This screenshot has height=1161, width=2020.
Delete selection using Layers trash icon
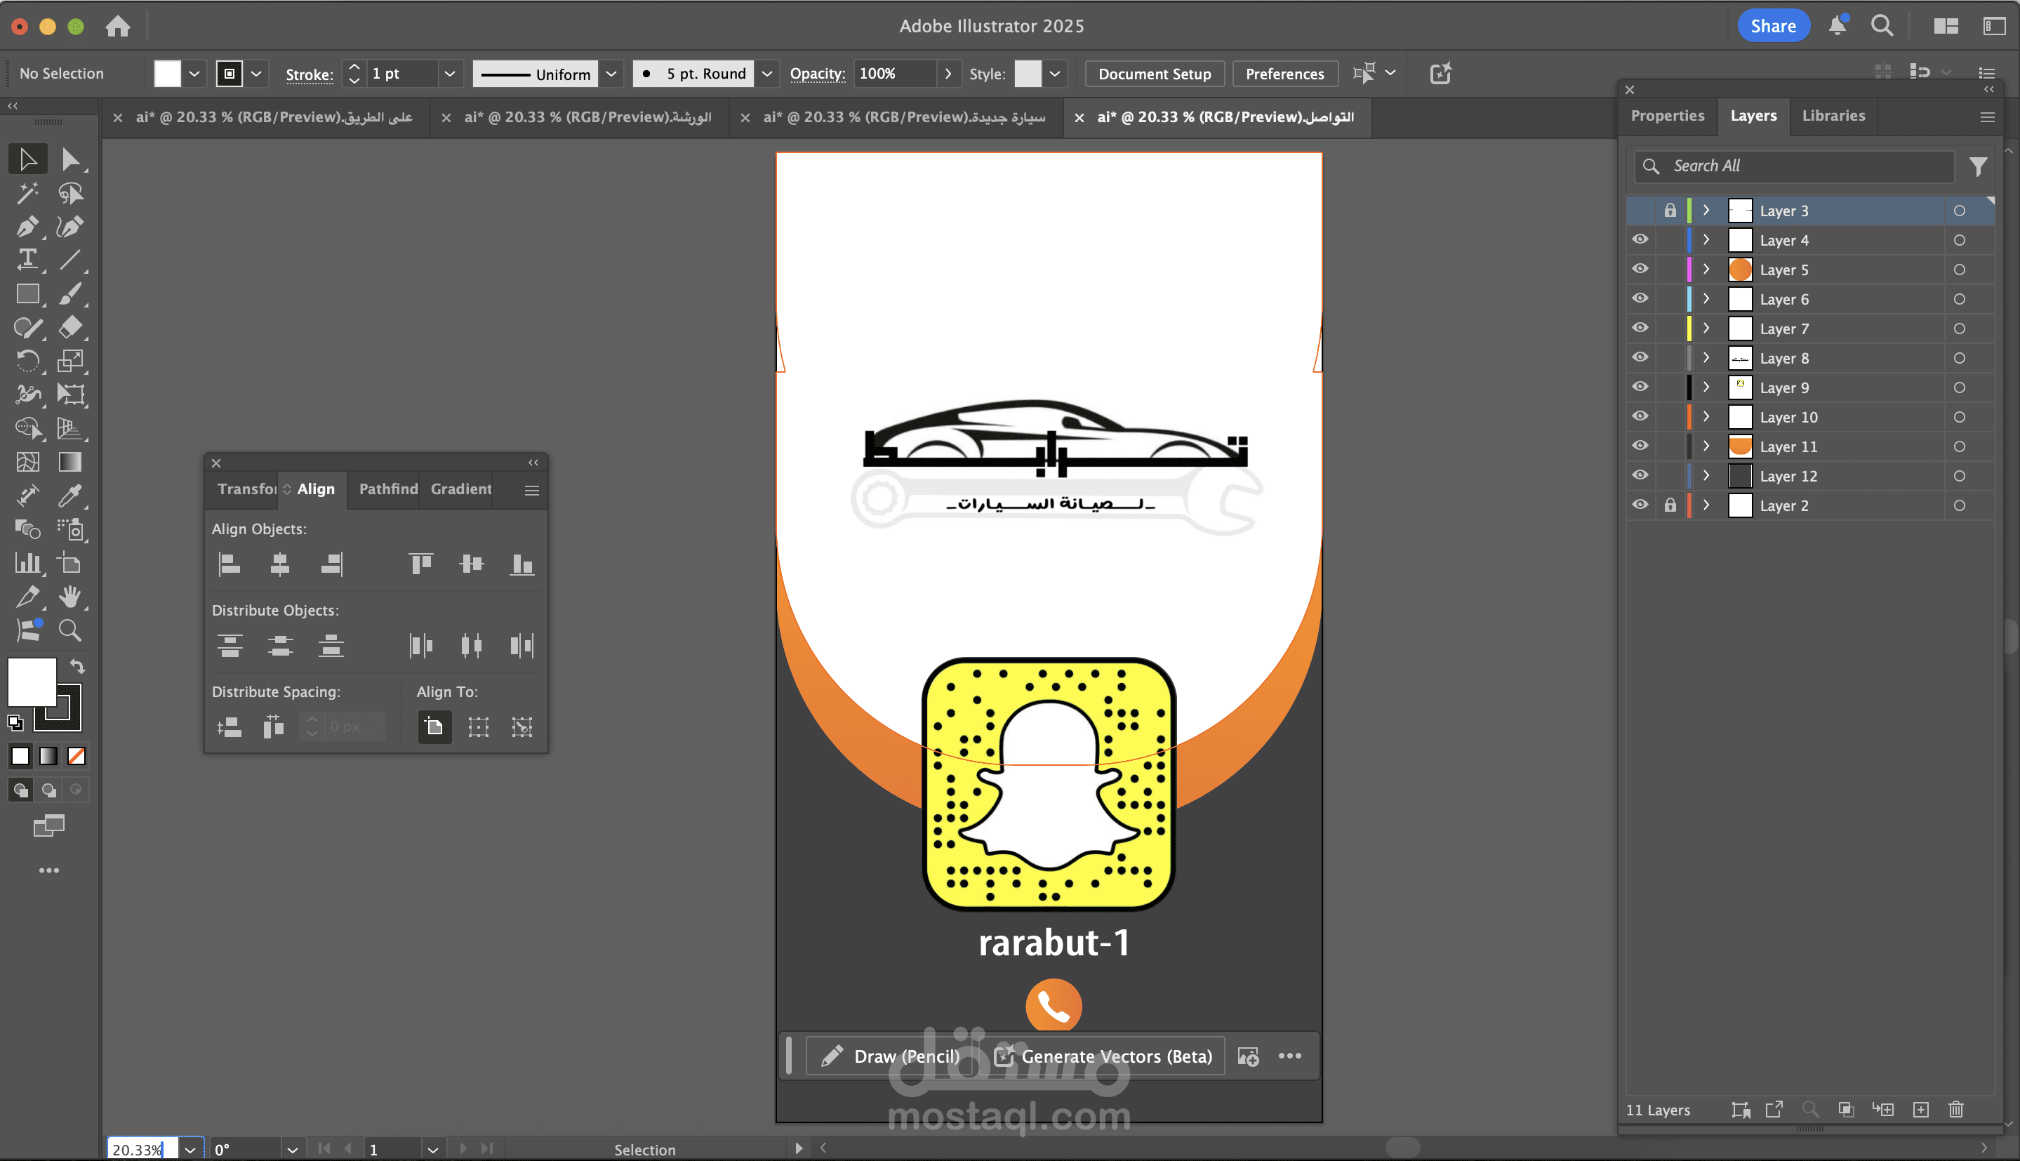tap(1955, 1109)
